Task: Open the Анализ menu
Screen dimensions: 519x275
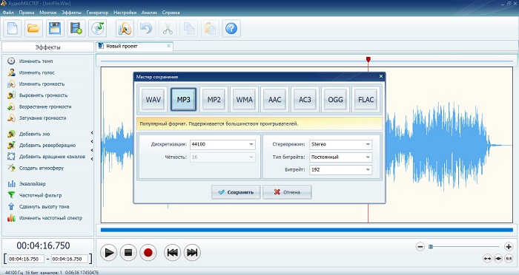Action: click(x=149, y=13)
